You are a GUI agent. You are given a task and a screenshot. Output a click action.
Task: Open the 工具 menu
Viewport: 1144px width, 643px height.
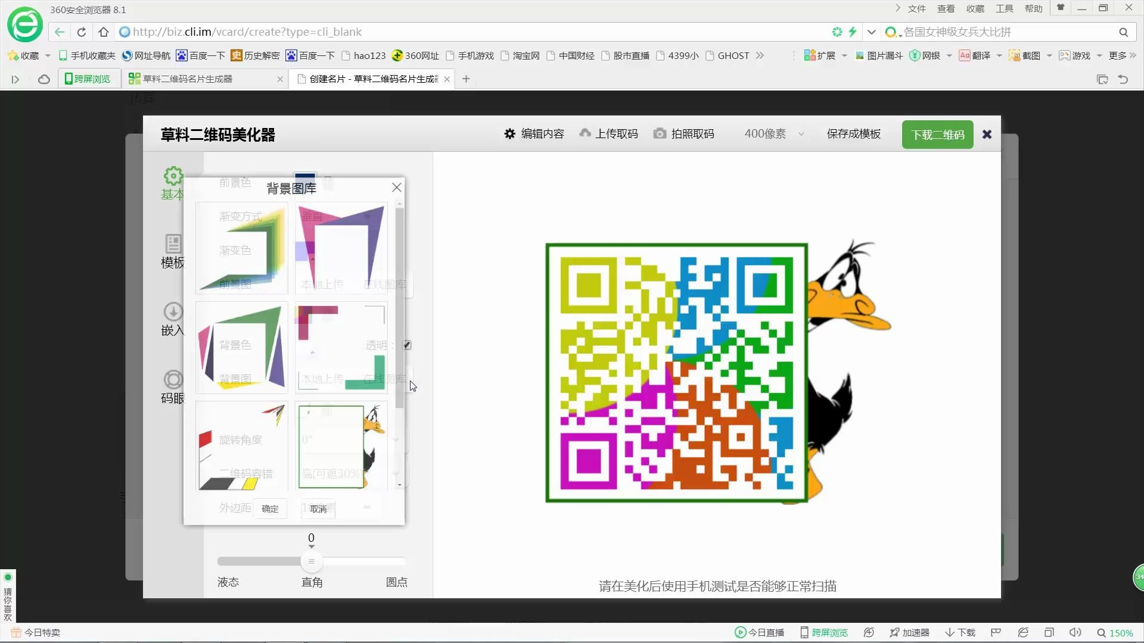click(1004, 8)
